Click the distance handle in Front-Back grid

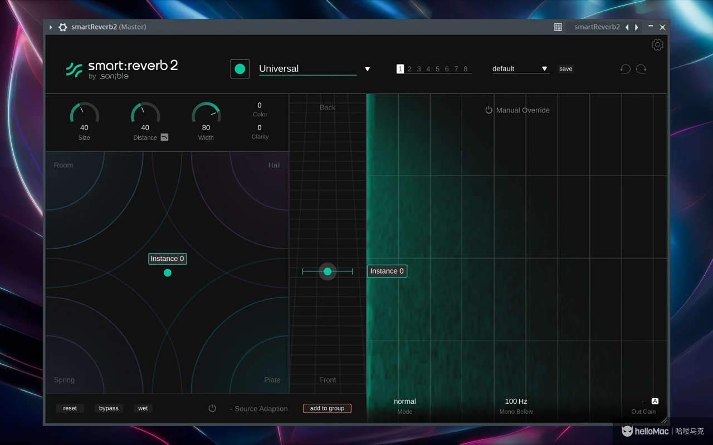point(328,271)
